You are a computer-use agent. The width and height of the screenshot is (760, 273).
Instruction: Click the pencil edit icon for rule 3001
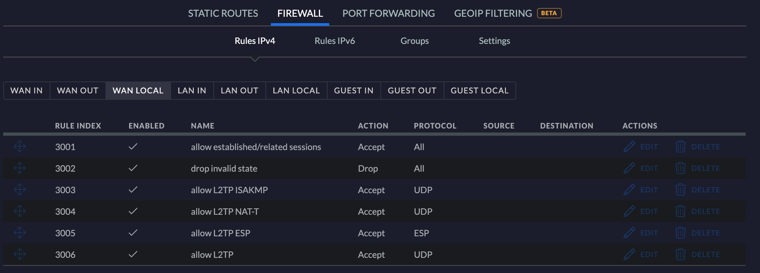(629, 147)
